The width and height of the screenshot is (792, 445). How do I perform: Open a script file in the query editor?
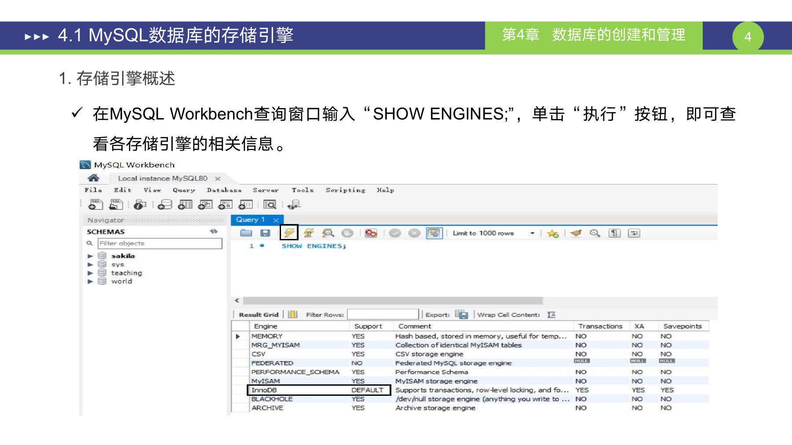click(x=246, y=233)
